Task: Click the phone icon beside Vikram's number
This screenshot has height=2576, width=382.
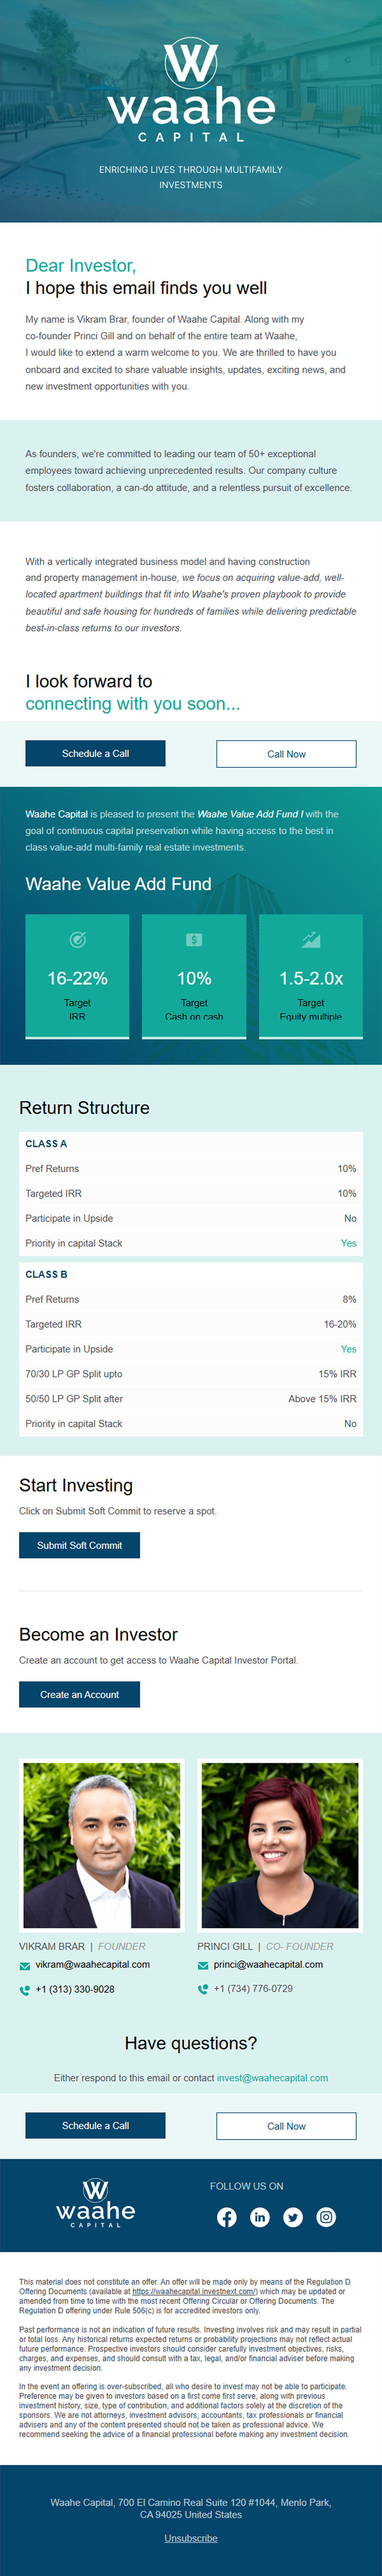Action: (25, 1989)
